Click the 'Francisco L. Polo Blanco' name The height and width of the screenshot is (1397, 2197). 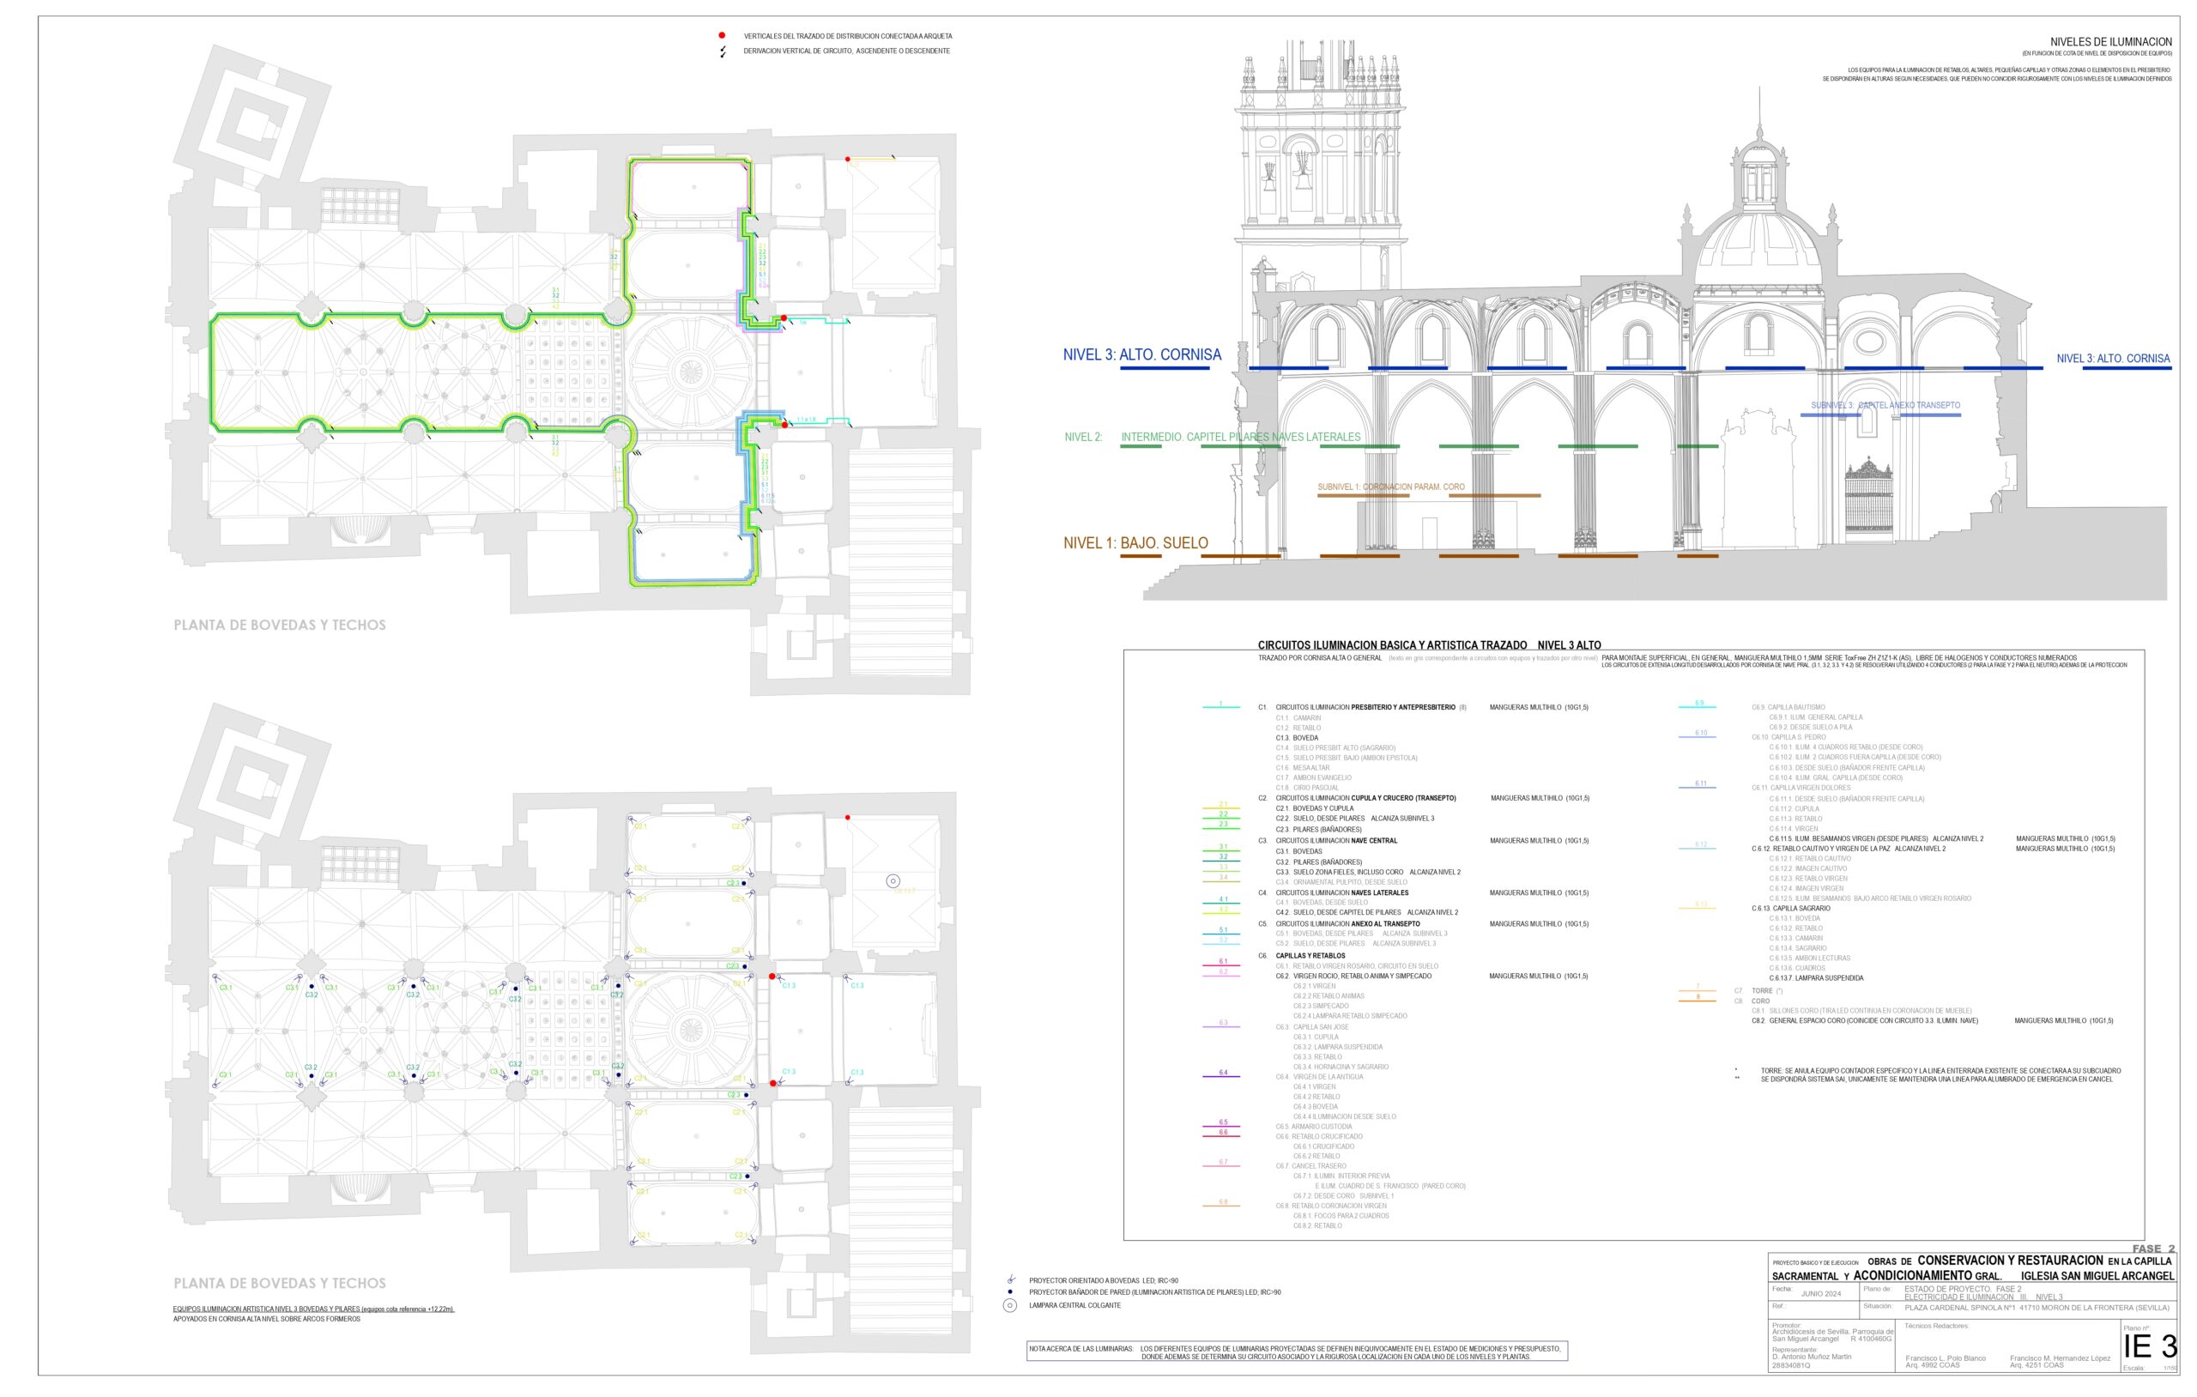click(x=1946, y=1358)
